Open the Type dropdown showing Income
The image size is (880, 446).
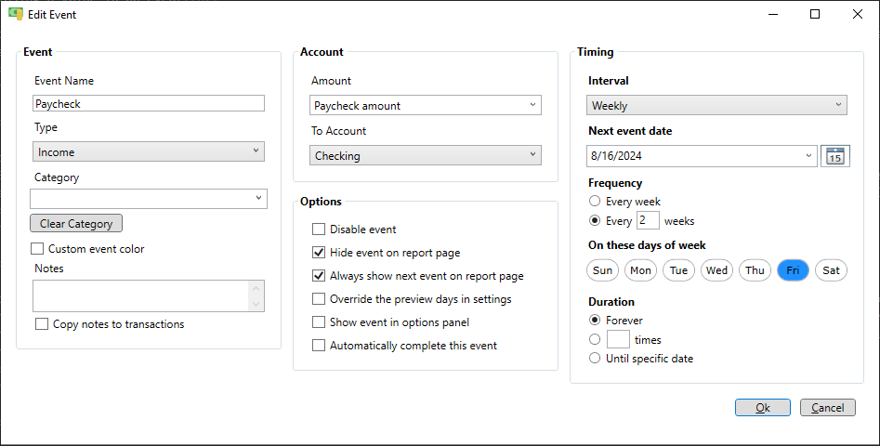[149, 151]
